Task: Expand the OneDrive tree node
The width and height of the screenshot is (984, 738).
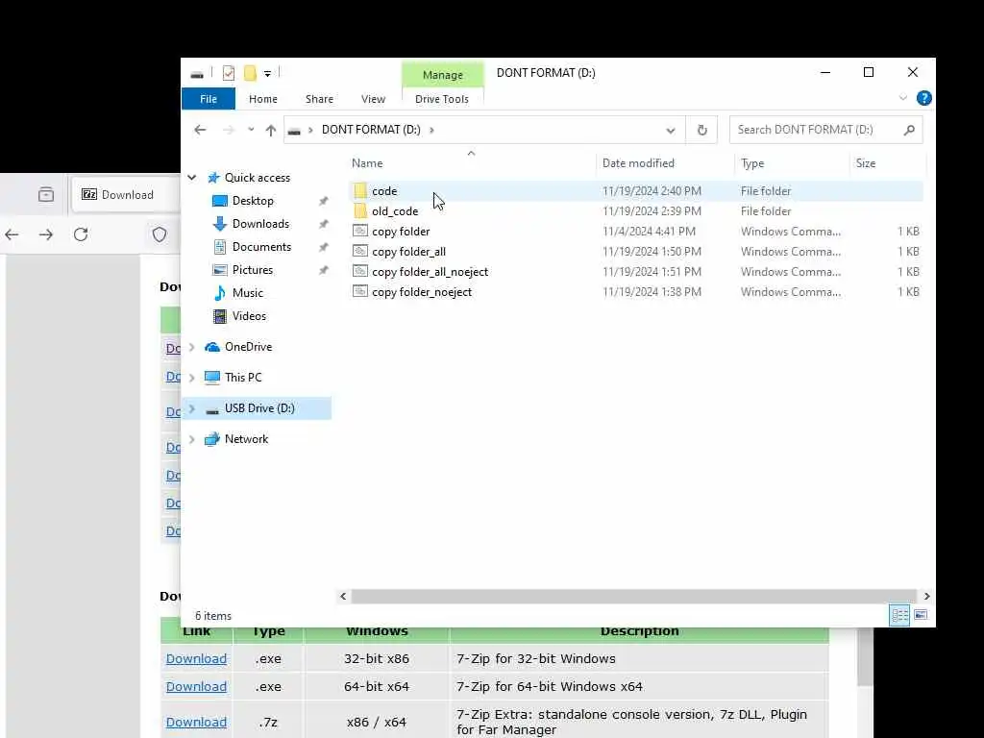Action: tap(192, 347)
